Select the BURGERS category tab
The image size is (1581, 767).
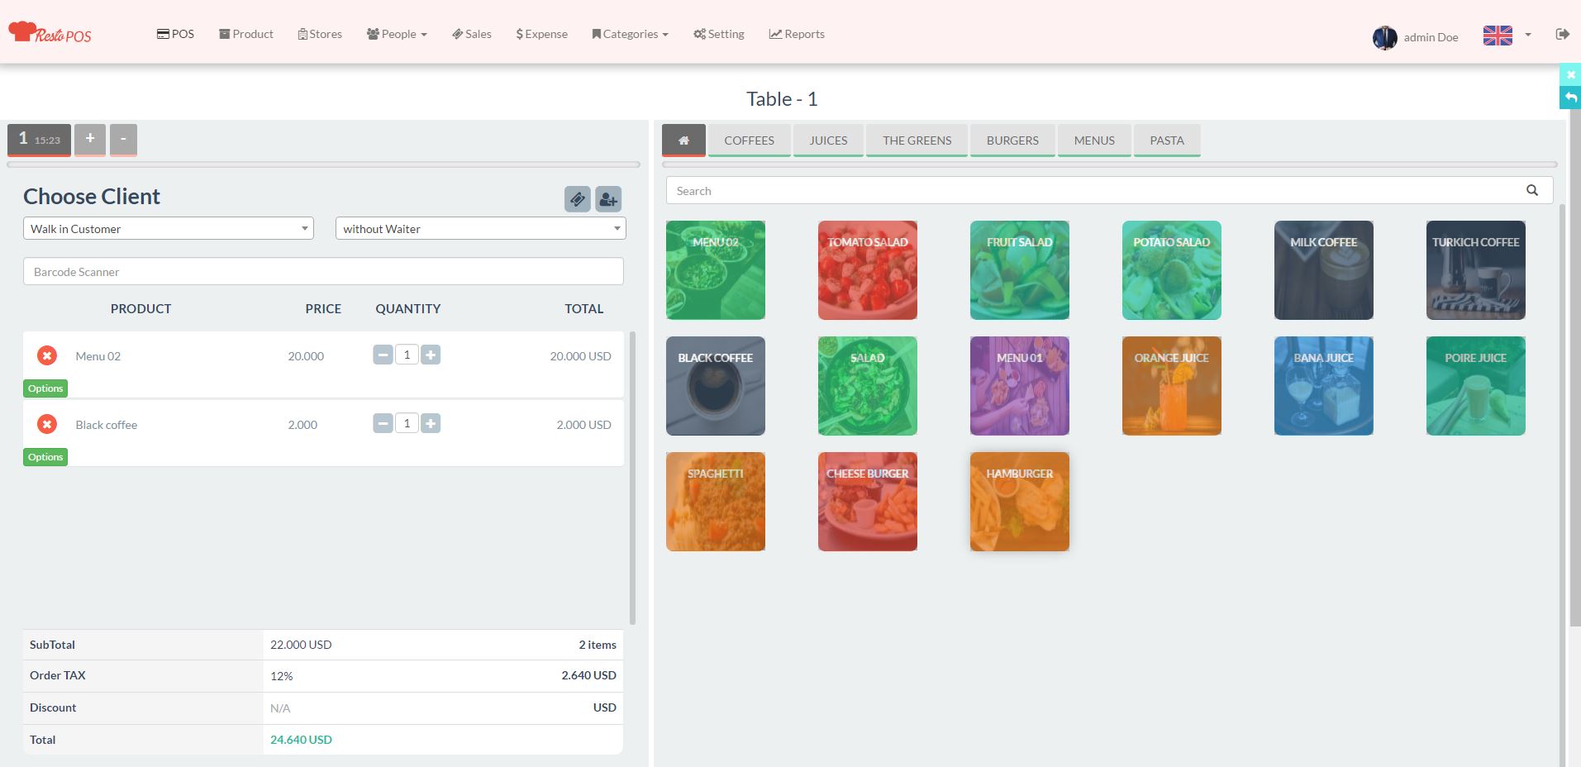pos(1012,141)
